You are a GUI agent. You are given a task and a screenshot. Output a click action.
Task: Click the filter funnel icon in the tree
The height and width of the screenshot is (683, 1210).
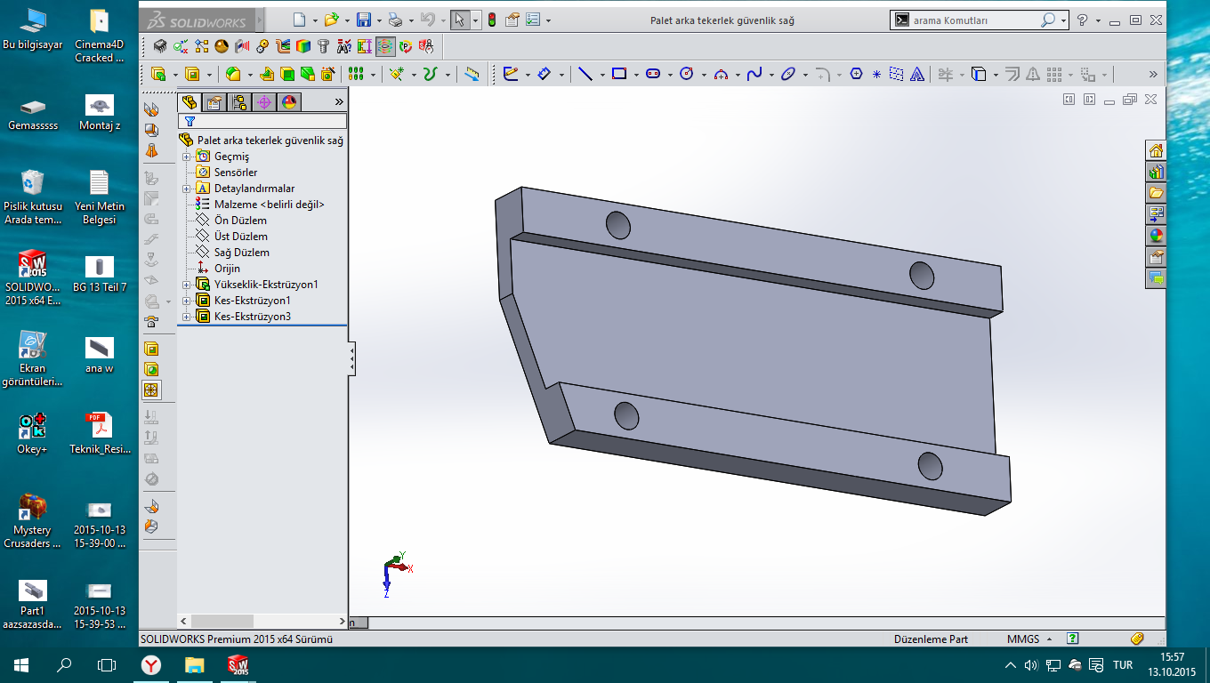coord(190,121)
